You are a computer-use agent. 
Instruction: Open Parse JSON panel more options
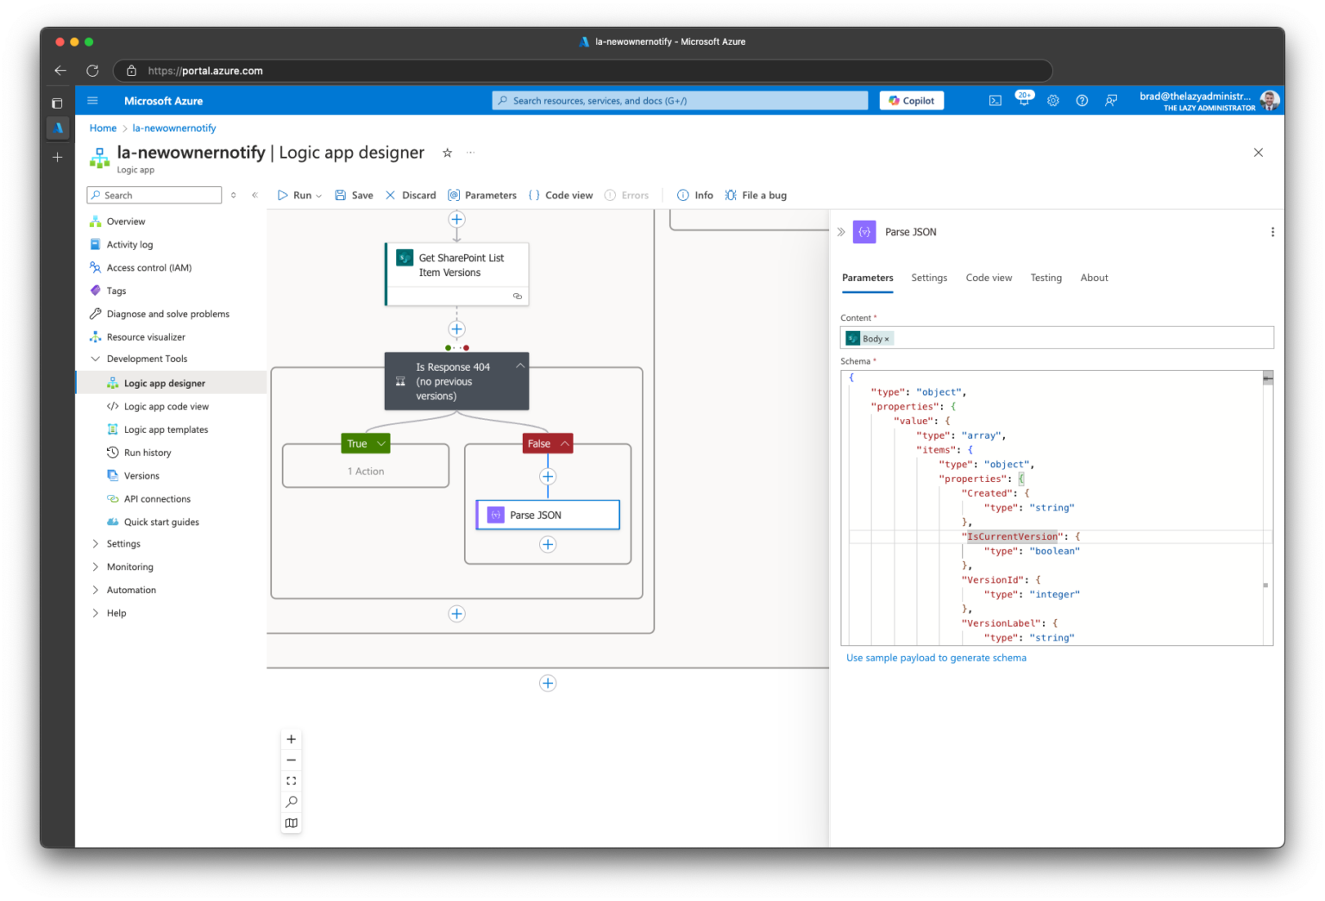[1272, 232]
